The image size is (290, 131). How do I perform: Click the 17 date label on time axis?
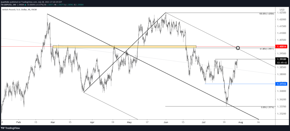pyautogui.click(x=147, y=122)
